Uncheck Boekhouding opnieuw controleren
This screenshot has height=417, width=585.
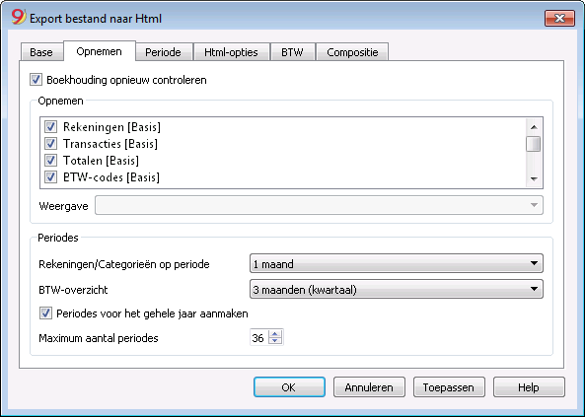(x=36, y=80)
